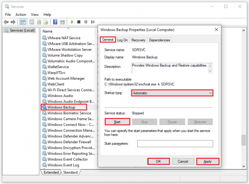Image resolution: width=249 pixels, height=184 pixels.
Task: Click the Refresh toolbar icon
Action: [x=39, y=22]
